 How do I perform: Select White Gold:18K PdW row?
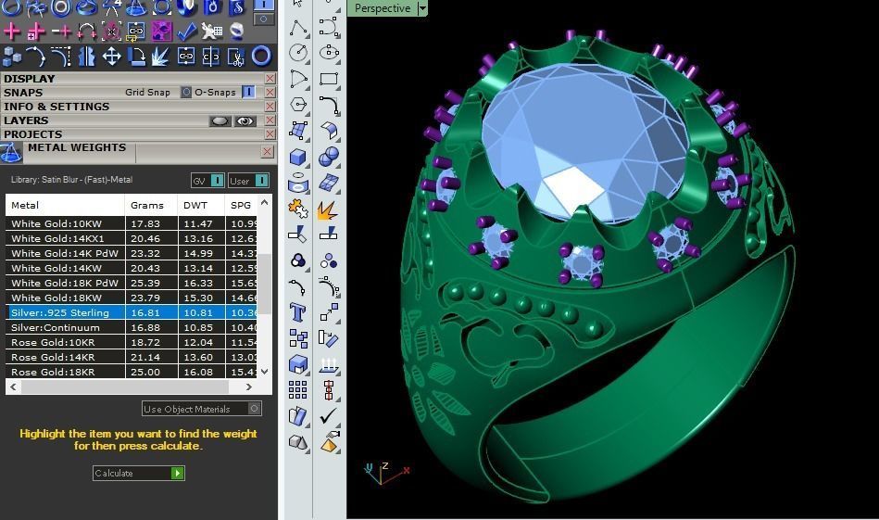[132, 283]
